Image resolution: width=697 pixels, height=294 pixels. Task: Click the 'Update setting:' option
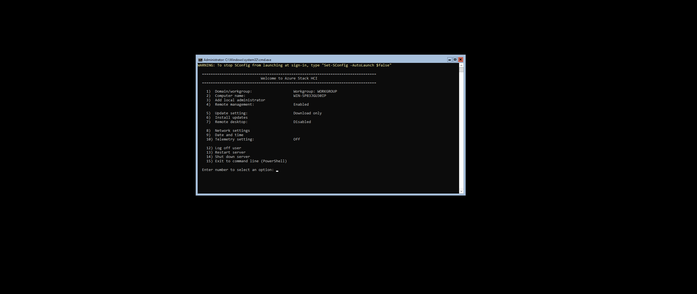227,113
